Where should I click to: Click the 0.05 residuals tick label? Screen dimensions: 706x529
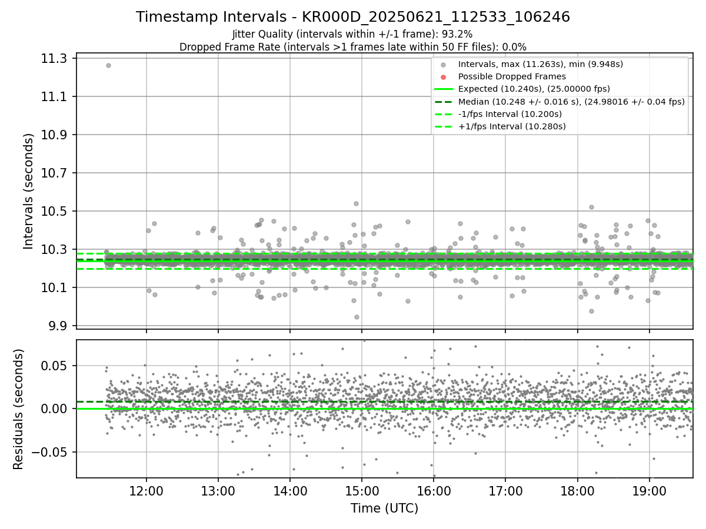55,366
